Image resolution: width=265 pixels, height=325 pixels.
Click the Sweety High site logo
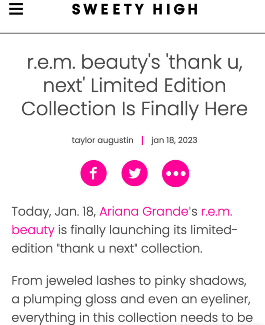135,9
